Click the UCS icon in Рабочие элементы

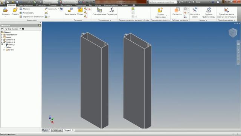point(185,17)
